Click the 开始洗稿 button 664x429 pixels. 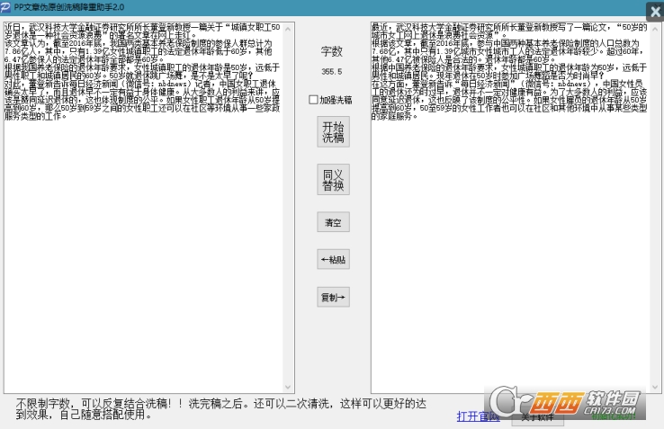(333, 131)
